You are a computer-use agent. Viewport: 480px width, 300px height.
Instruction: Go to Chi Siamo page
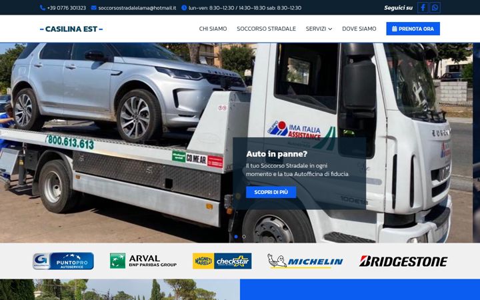tap(213, 29)
